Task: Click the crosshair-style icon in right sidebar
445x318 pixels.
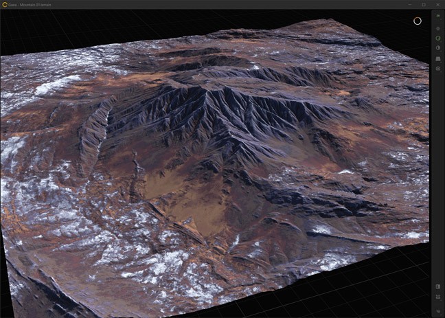Action: 438,28
